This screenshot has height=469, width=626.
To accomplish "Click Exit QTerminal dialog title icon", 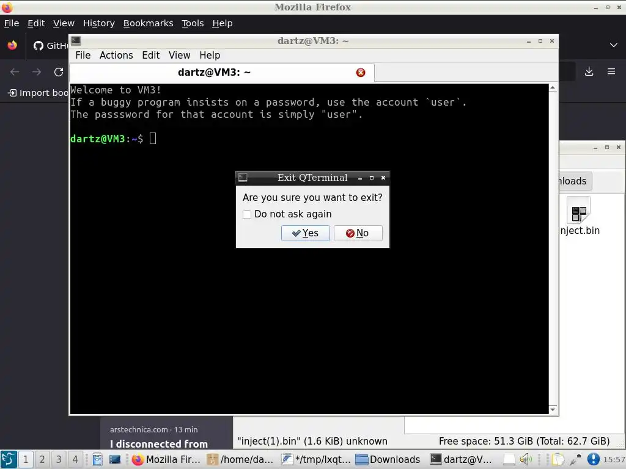I will click(243, 178).
